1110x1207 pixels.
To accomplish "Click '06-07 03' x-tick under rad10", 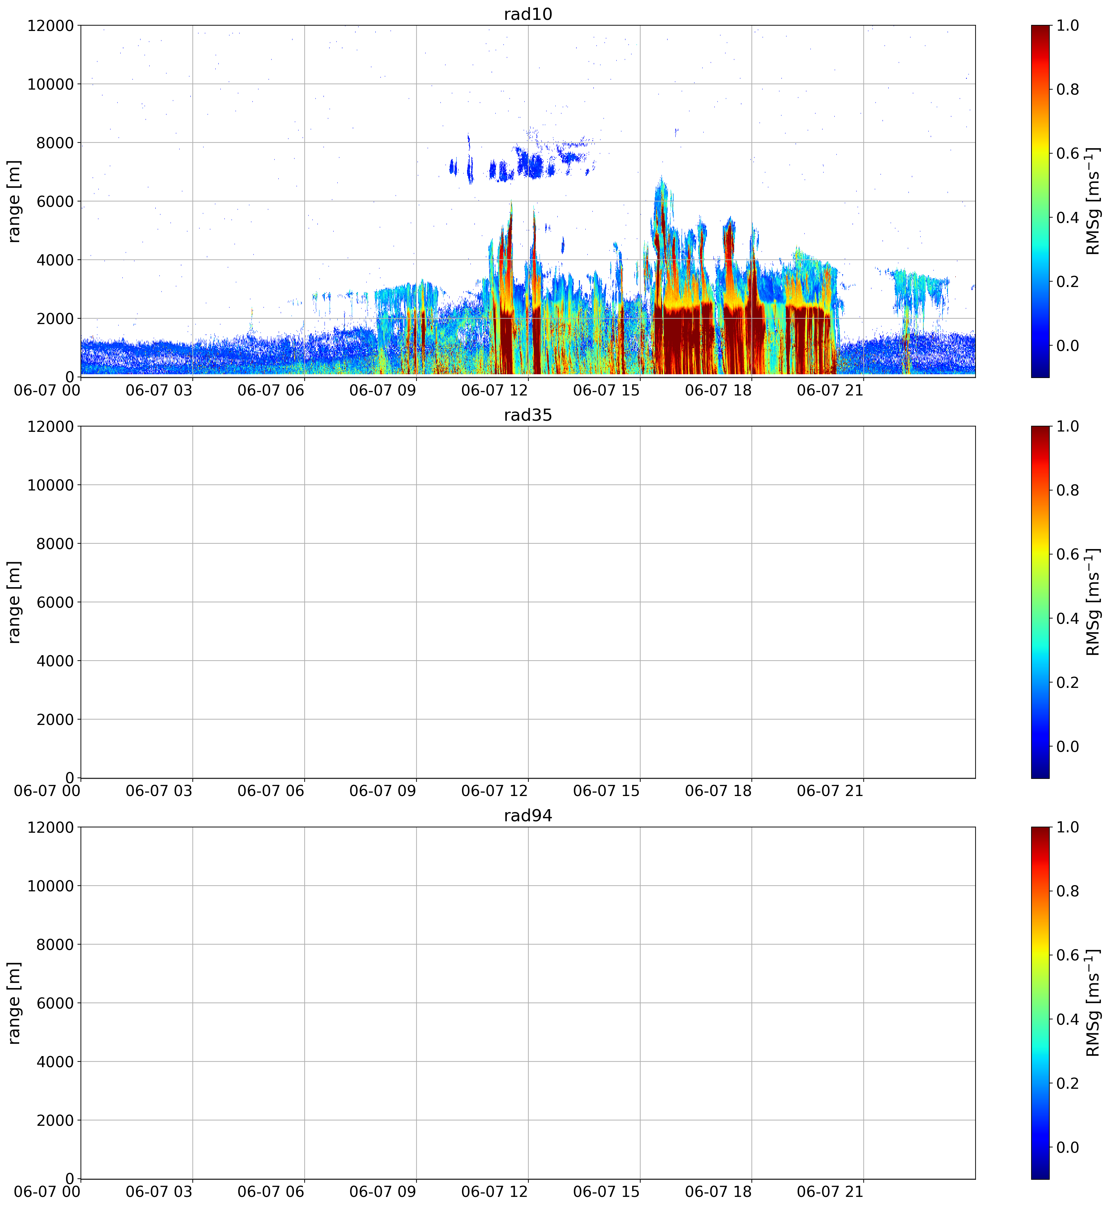I will 159,390.
